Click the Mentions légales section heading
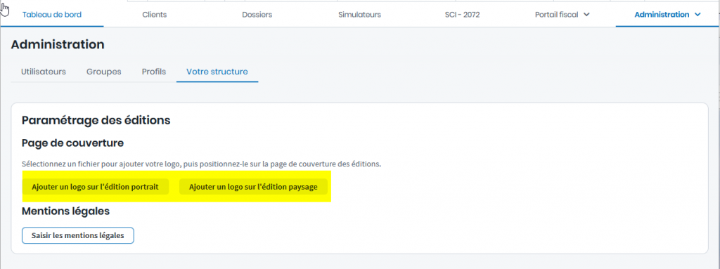Screen dimensions: 720x269 (65, 211)
